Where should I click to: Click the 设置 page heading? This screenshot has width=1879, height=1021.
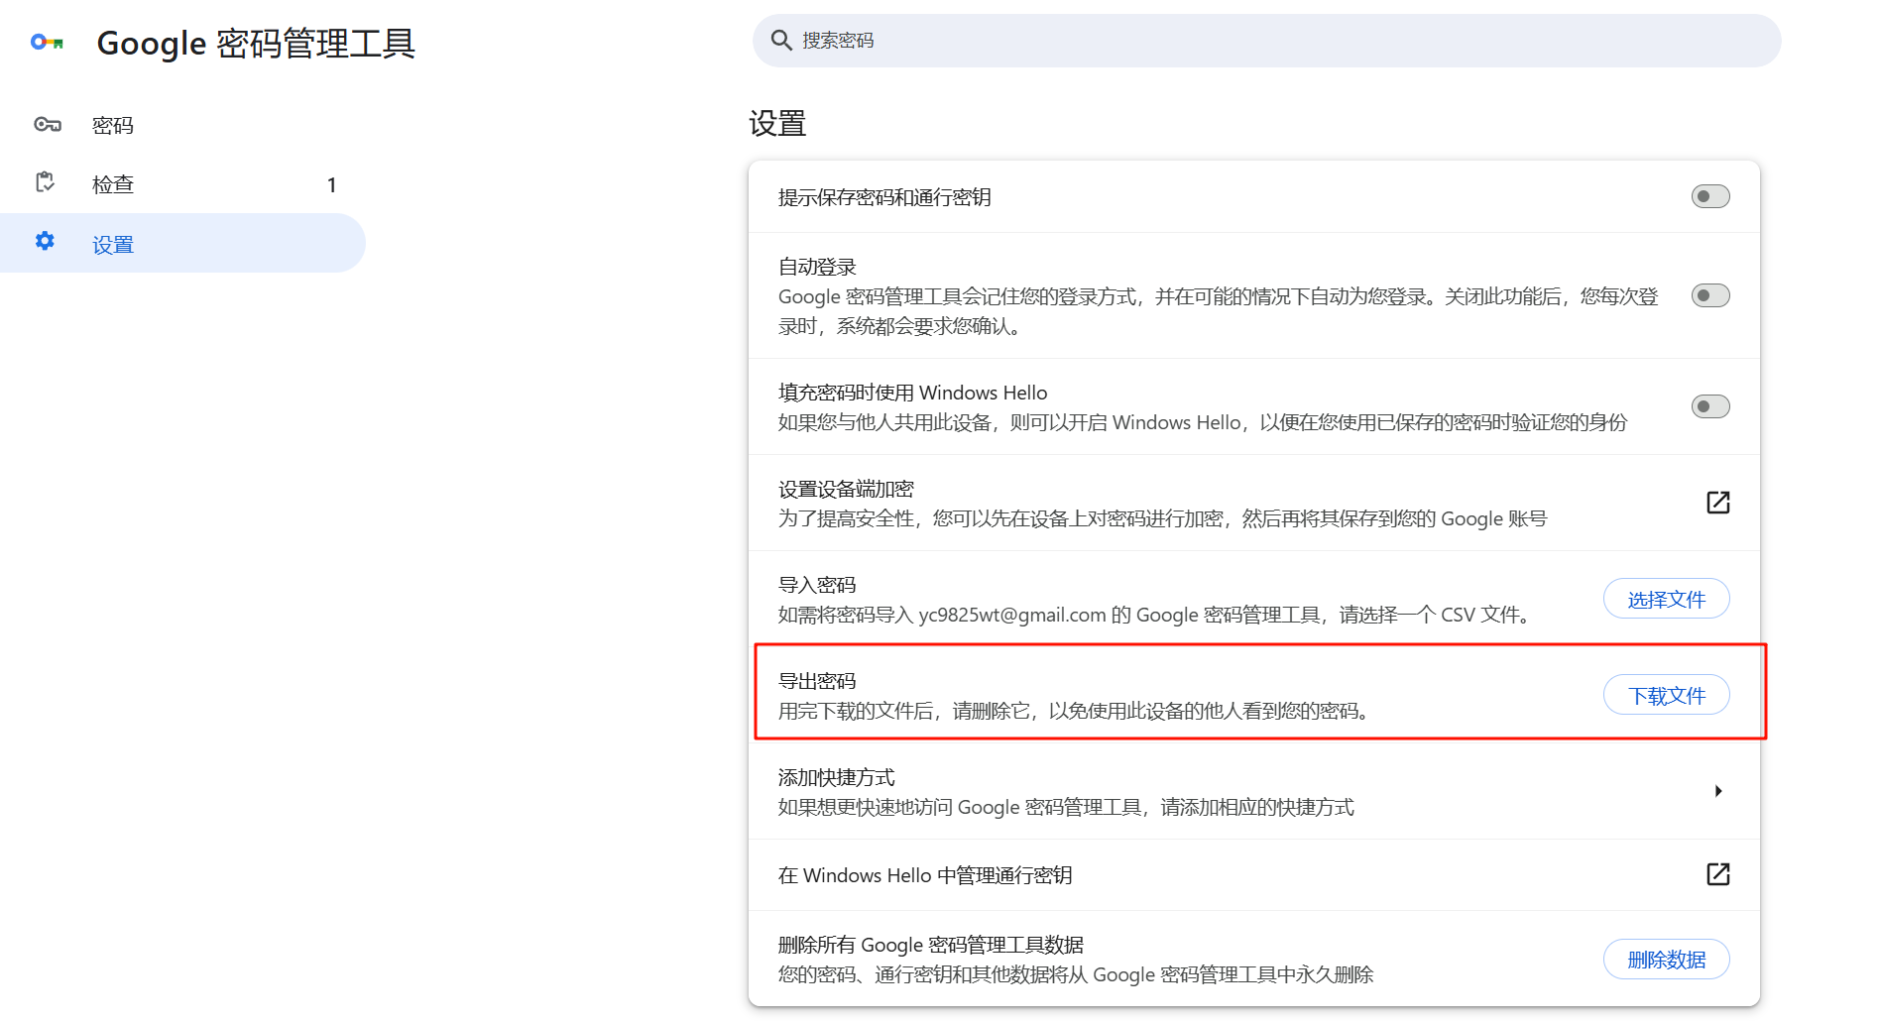click(777, 124)
